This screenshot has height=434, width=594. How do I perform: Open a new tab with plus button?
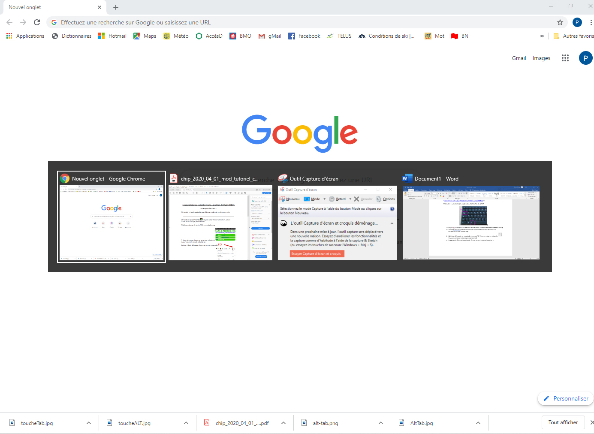point(116,7)
